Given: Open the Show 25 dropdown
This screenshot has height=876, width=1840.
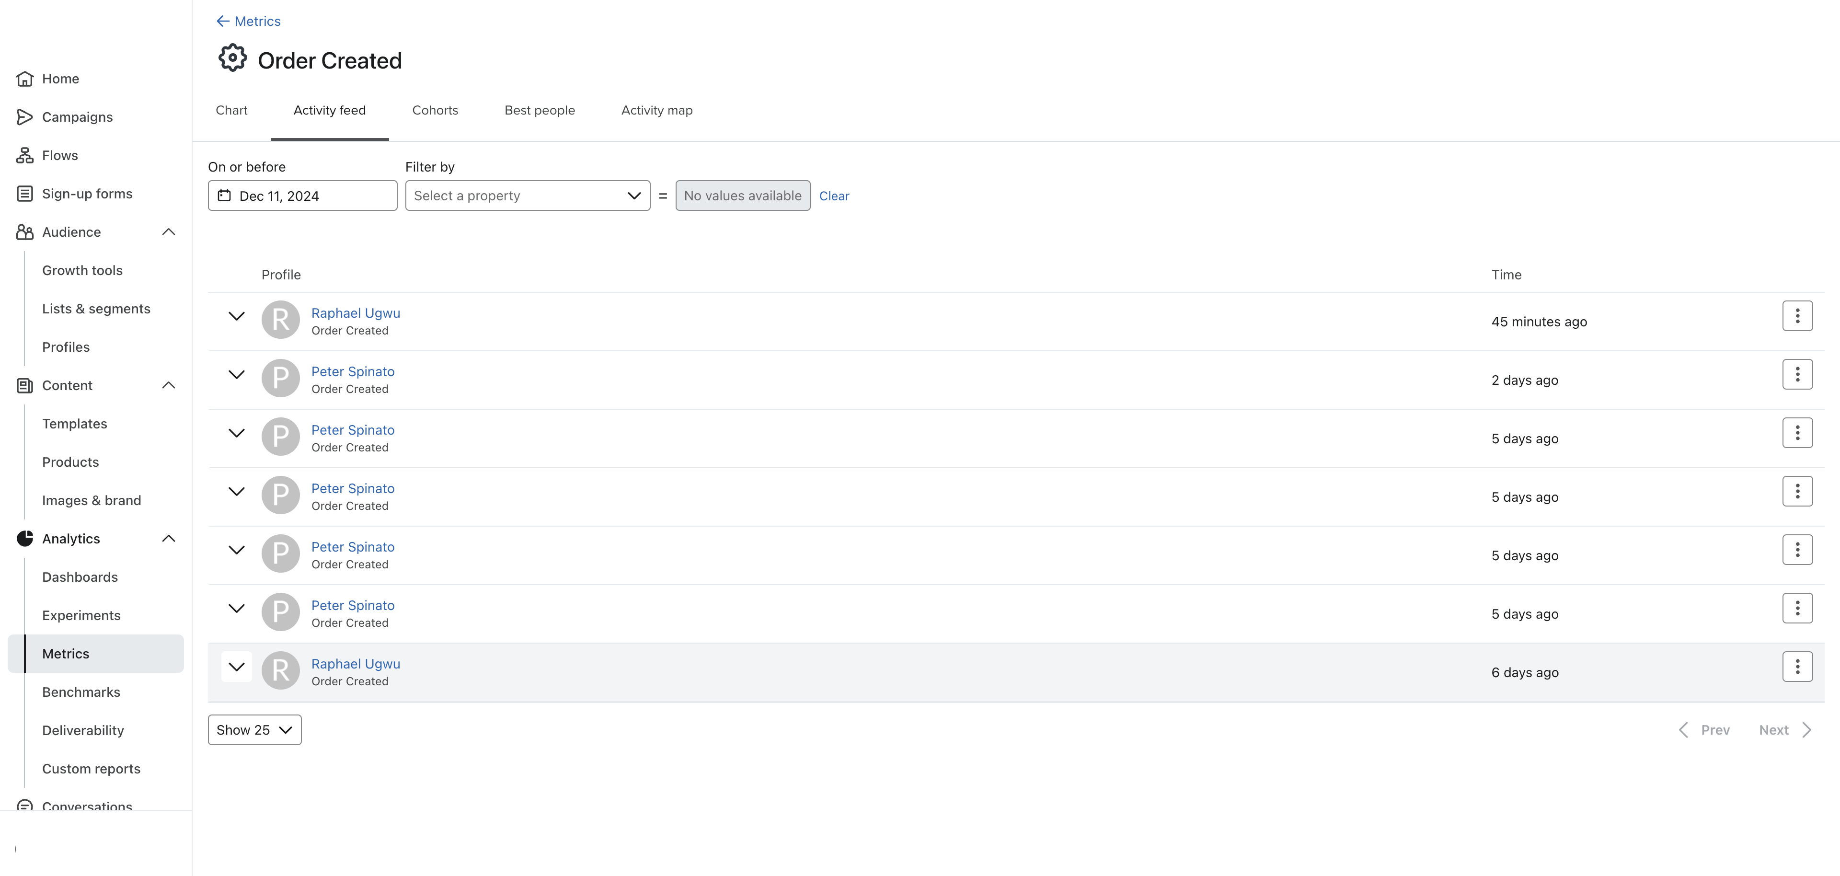Looking at the screenshot, I should click(254, 729).
